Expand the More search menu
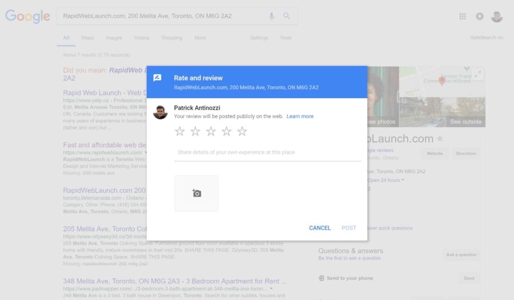 (x=200, y=38)
